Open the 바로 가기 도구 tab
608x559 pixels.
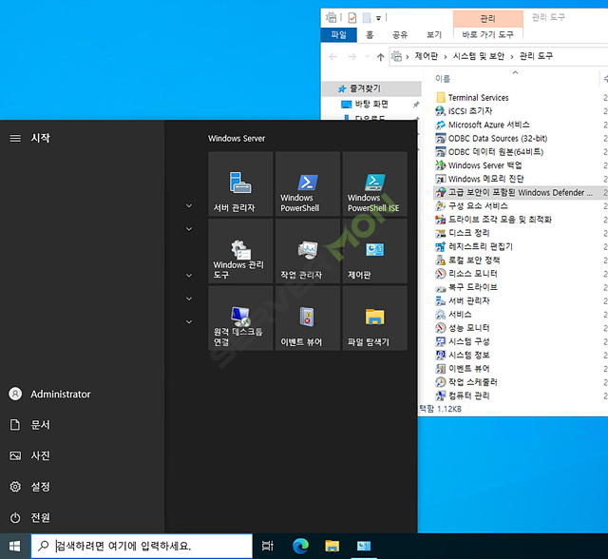[x=487, y=34]
